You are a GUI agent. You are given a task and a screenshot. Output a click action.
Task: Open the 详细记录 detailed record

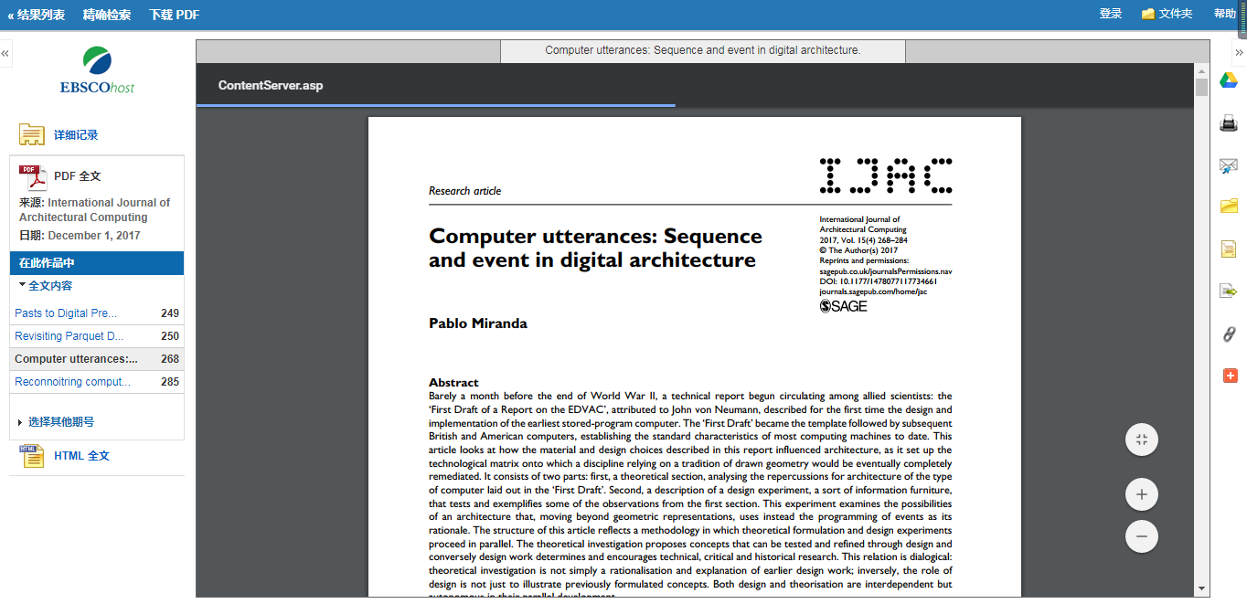[x=75, y=135]
